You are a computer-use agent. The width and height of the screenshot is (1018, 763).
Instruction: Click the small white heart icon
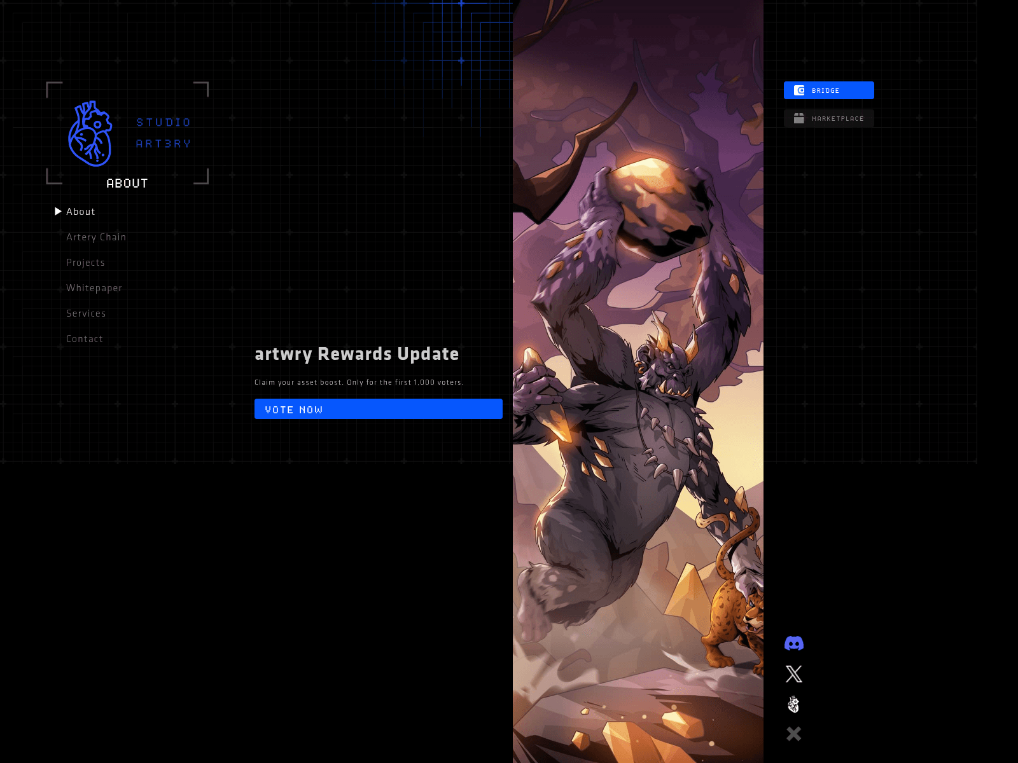pos(793,704)
